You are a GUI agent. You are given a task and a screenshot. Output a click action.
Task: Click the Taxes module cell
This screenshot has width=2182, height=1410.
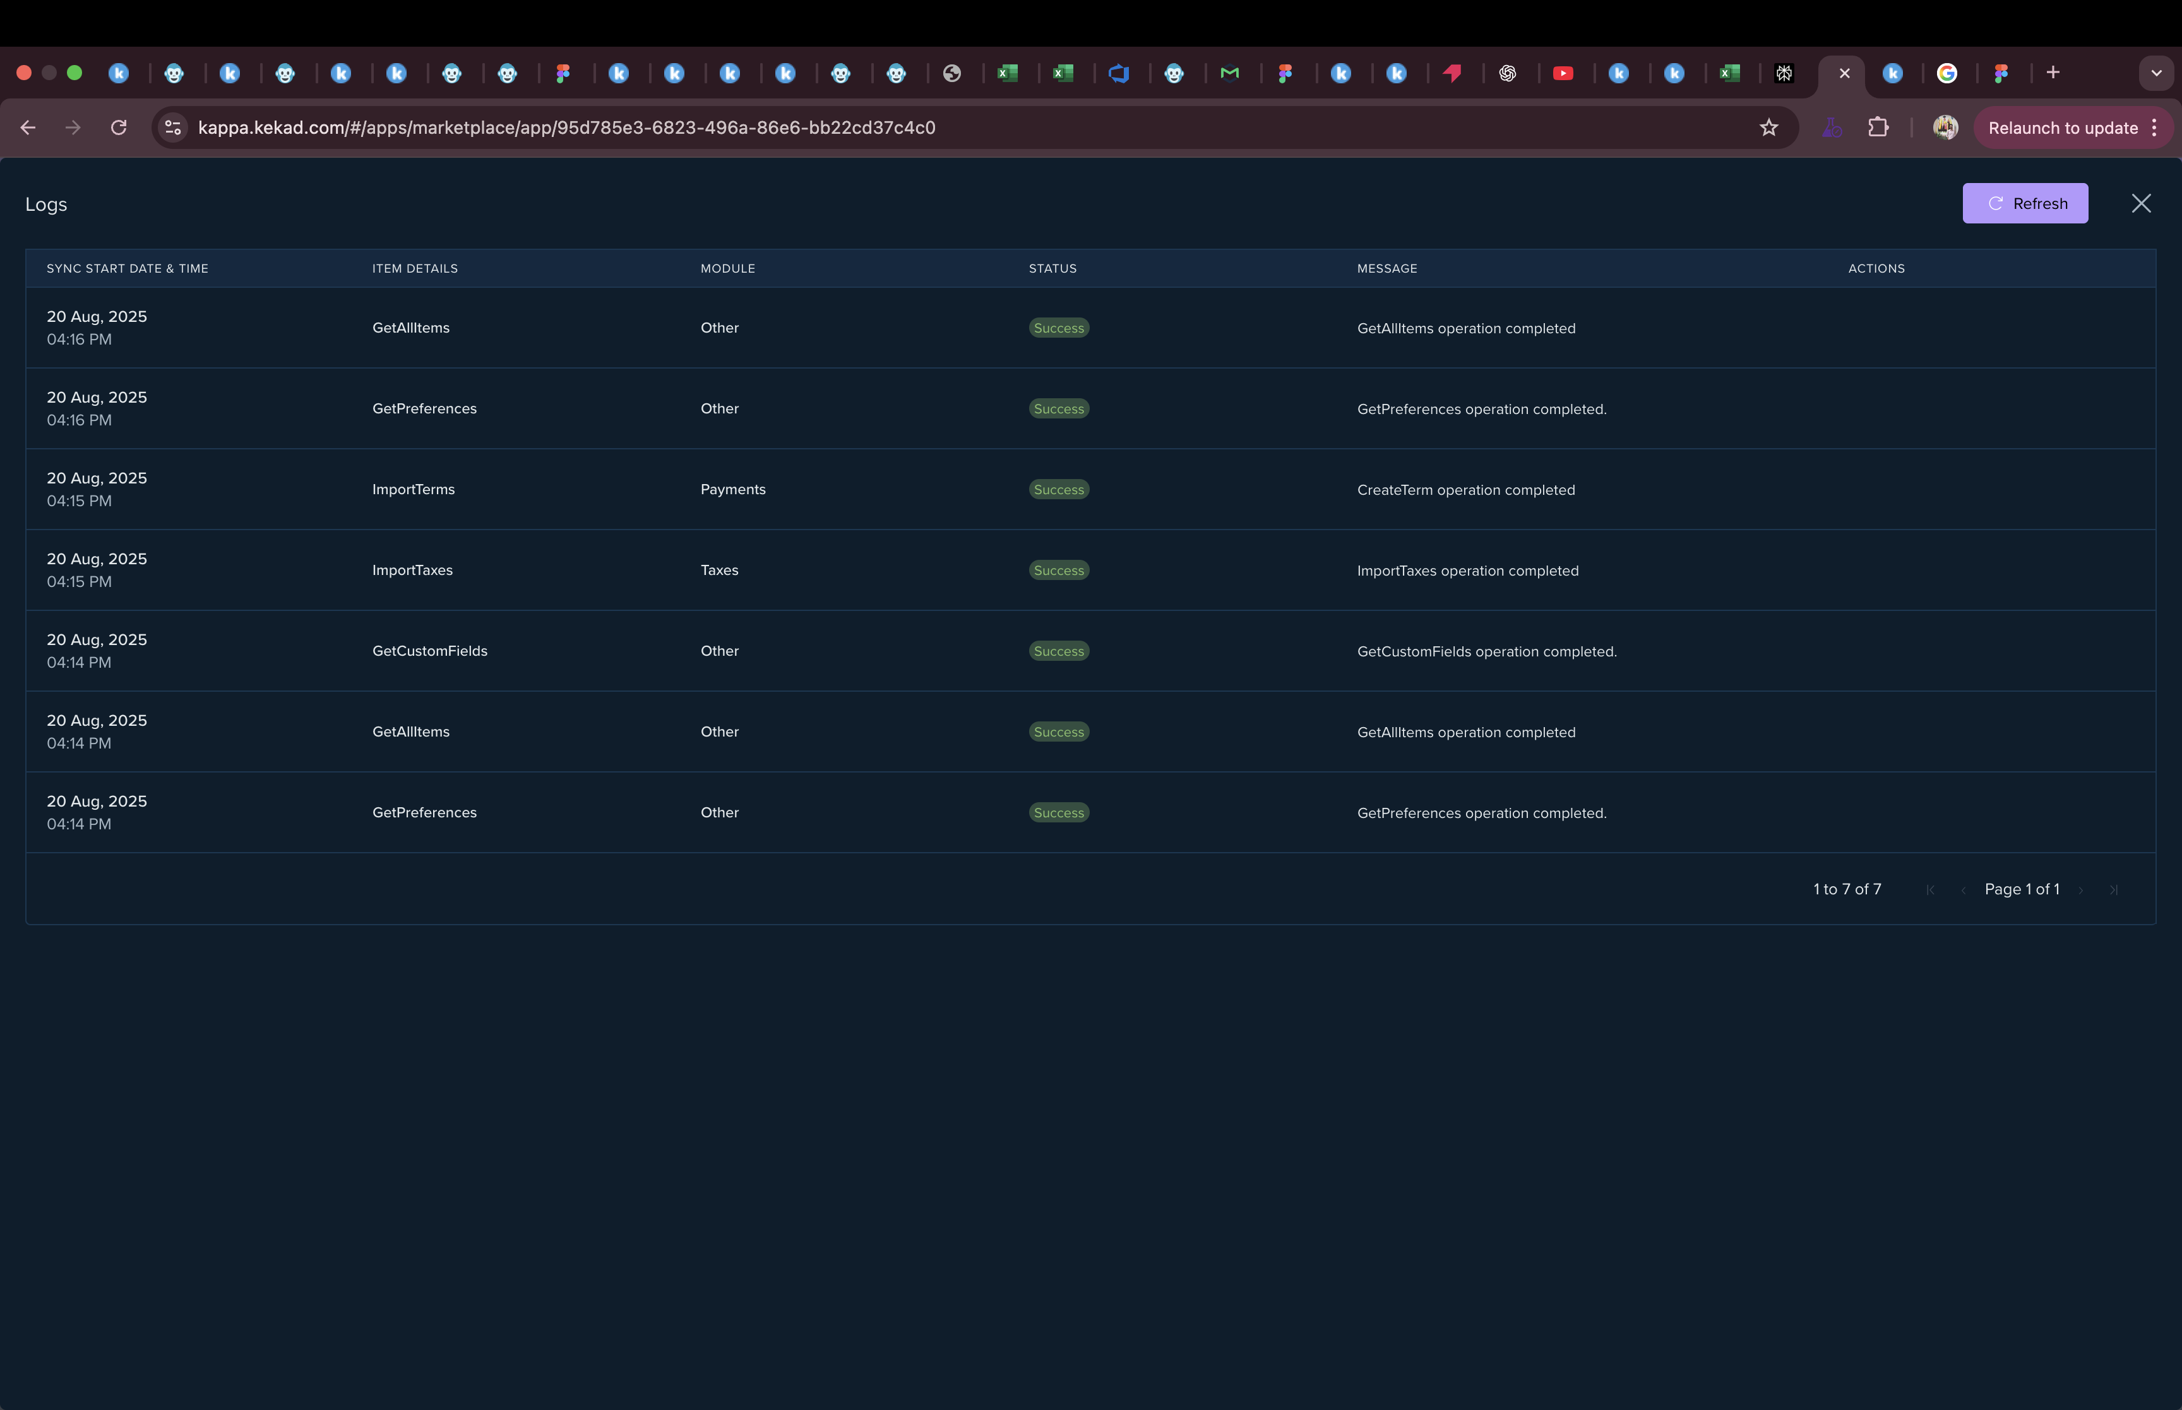[x=718, y=571]
